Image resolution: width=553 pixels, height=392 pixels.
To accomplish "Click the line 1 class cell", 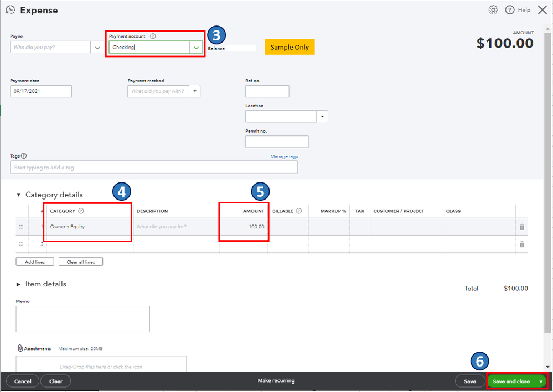I will (x=479, y=227).
